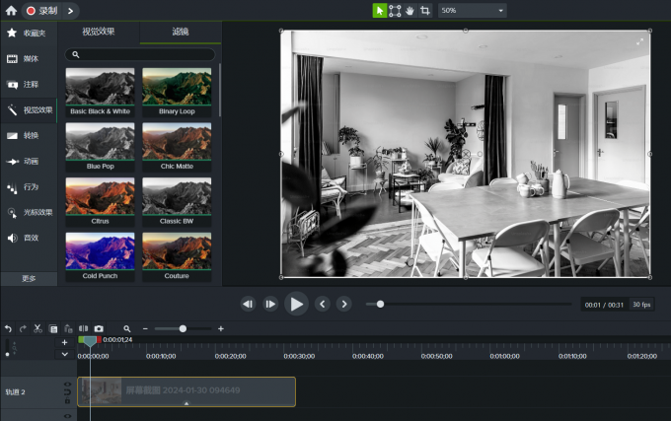671x421 pixels.
Task: Zoom in timeline with plus button
Action: [x=221, y=328]
